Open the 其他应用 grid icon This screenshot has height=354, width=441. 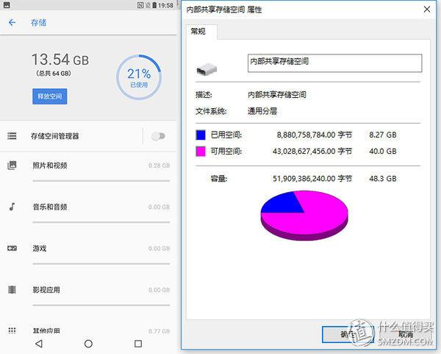(x=12, y=330)
